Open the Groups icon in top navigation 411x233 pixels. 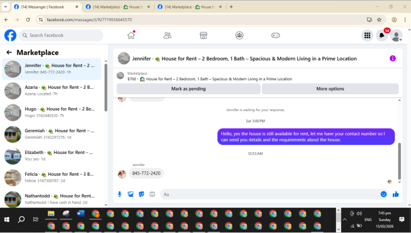pyautogui.click(x=240, y=36)
